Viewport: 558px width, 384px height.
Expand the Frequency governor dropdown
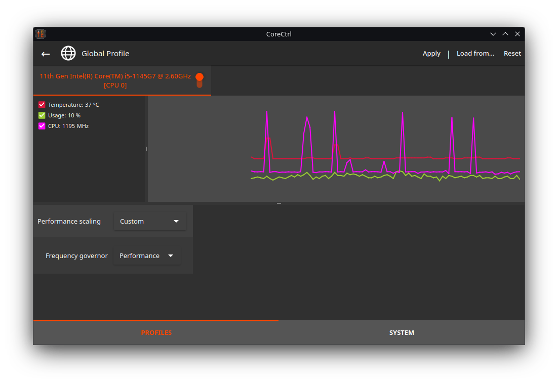click(147, 256)
